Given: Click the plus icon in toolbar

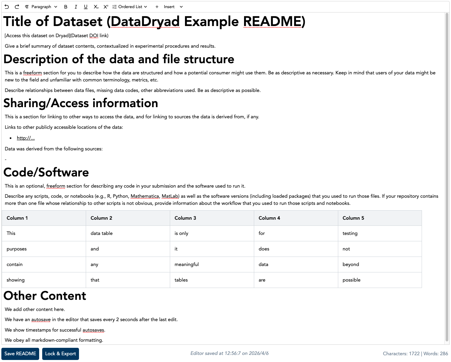Looking at the screenshot, I should click(157, 7).
